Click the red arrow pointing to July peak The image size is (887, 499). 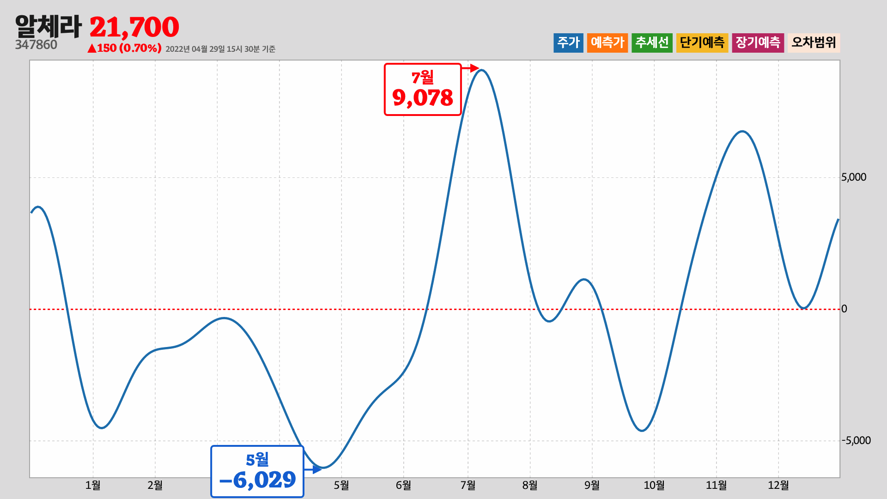[x=471, y=68]
